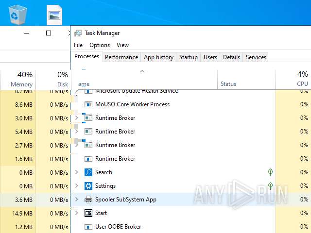311x233 pixels.
Task: Click the Settings process gear icon
Action: tap(88, 186)
